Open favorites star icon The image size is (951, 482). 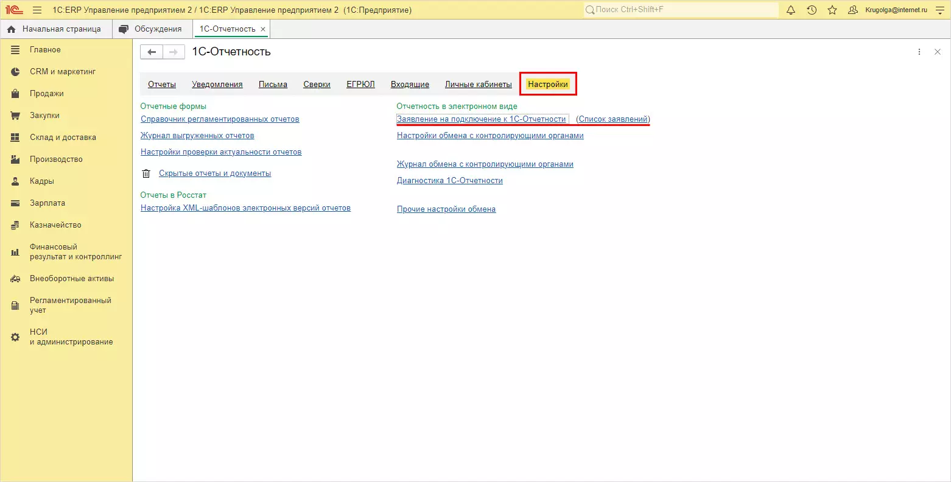coord(832,10)
